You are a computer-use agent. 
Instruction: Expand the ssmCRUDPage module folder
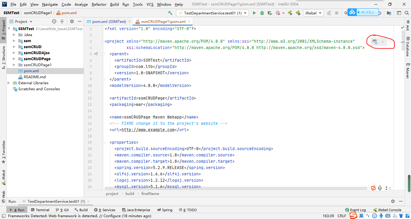14,59
